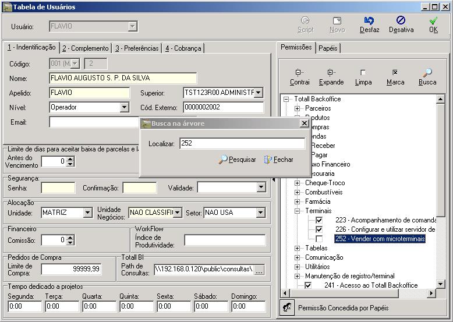Viewport: 453px width, 322px height.
Task: Collapse the Terminais tree node
Action: click(297, 211)
